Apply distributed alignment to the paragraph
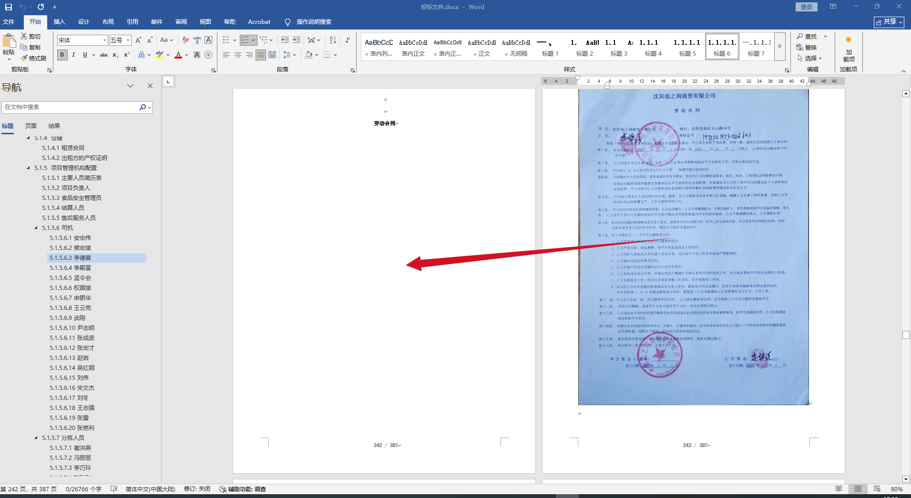This screenshot has width=911, height=498. [272, 55]
